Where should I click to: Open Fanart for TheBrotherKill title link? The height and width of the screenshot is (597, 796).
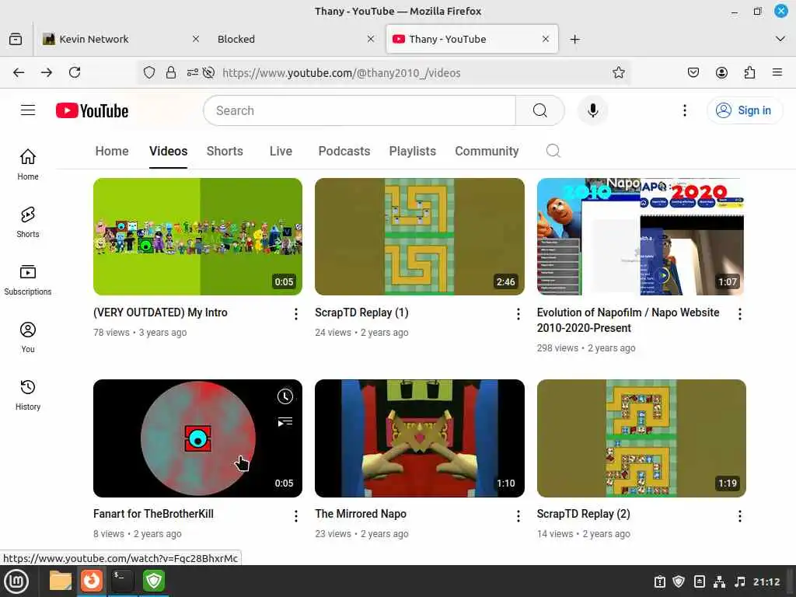[x=153, y=514]
